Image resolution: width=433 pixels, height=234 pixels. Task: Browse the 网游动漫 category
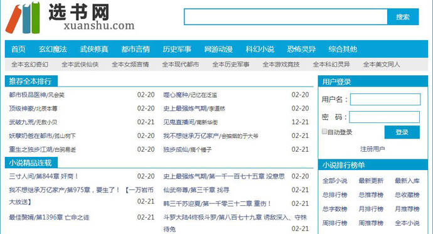[218, 49]
